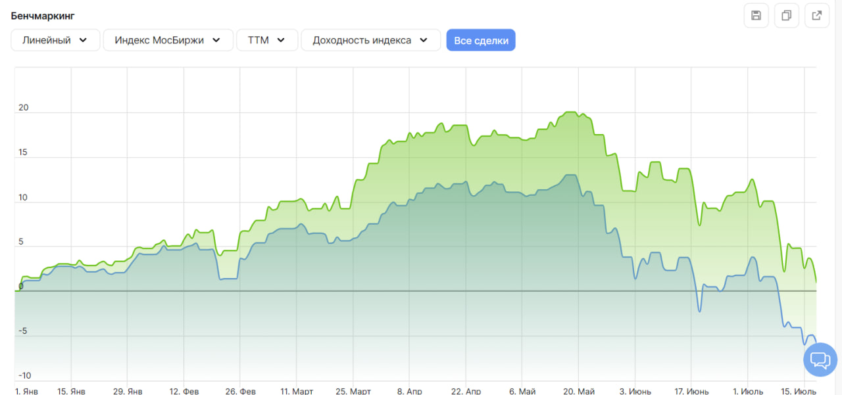Screen dimensions: 842x395
Task: Click the 1. Янв axis label
Action: [26, 391]
